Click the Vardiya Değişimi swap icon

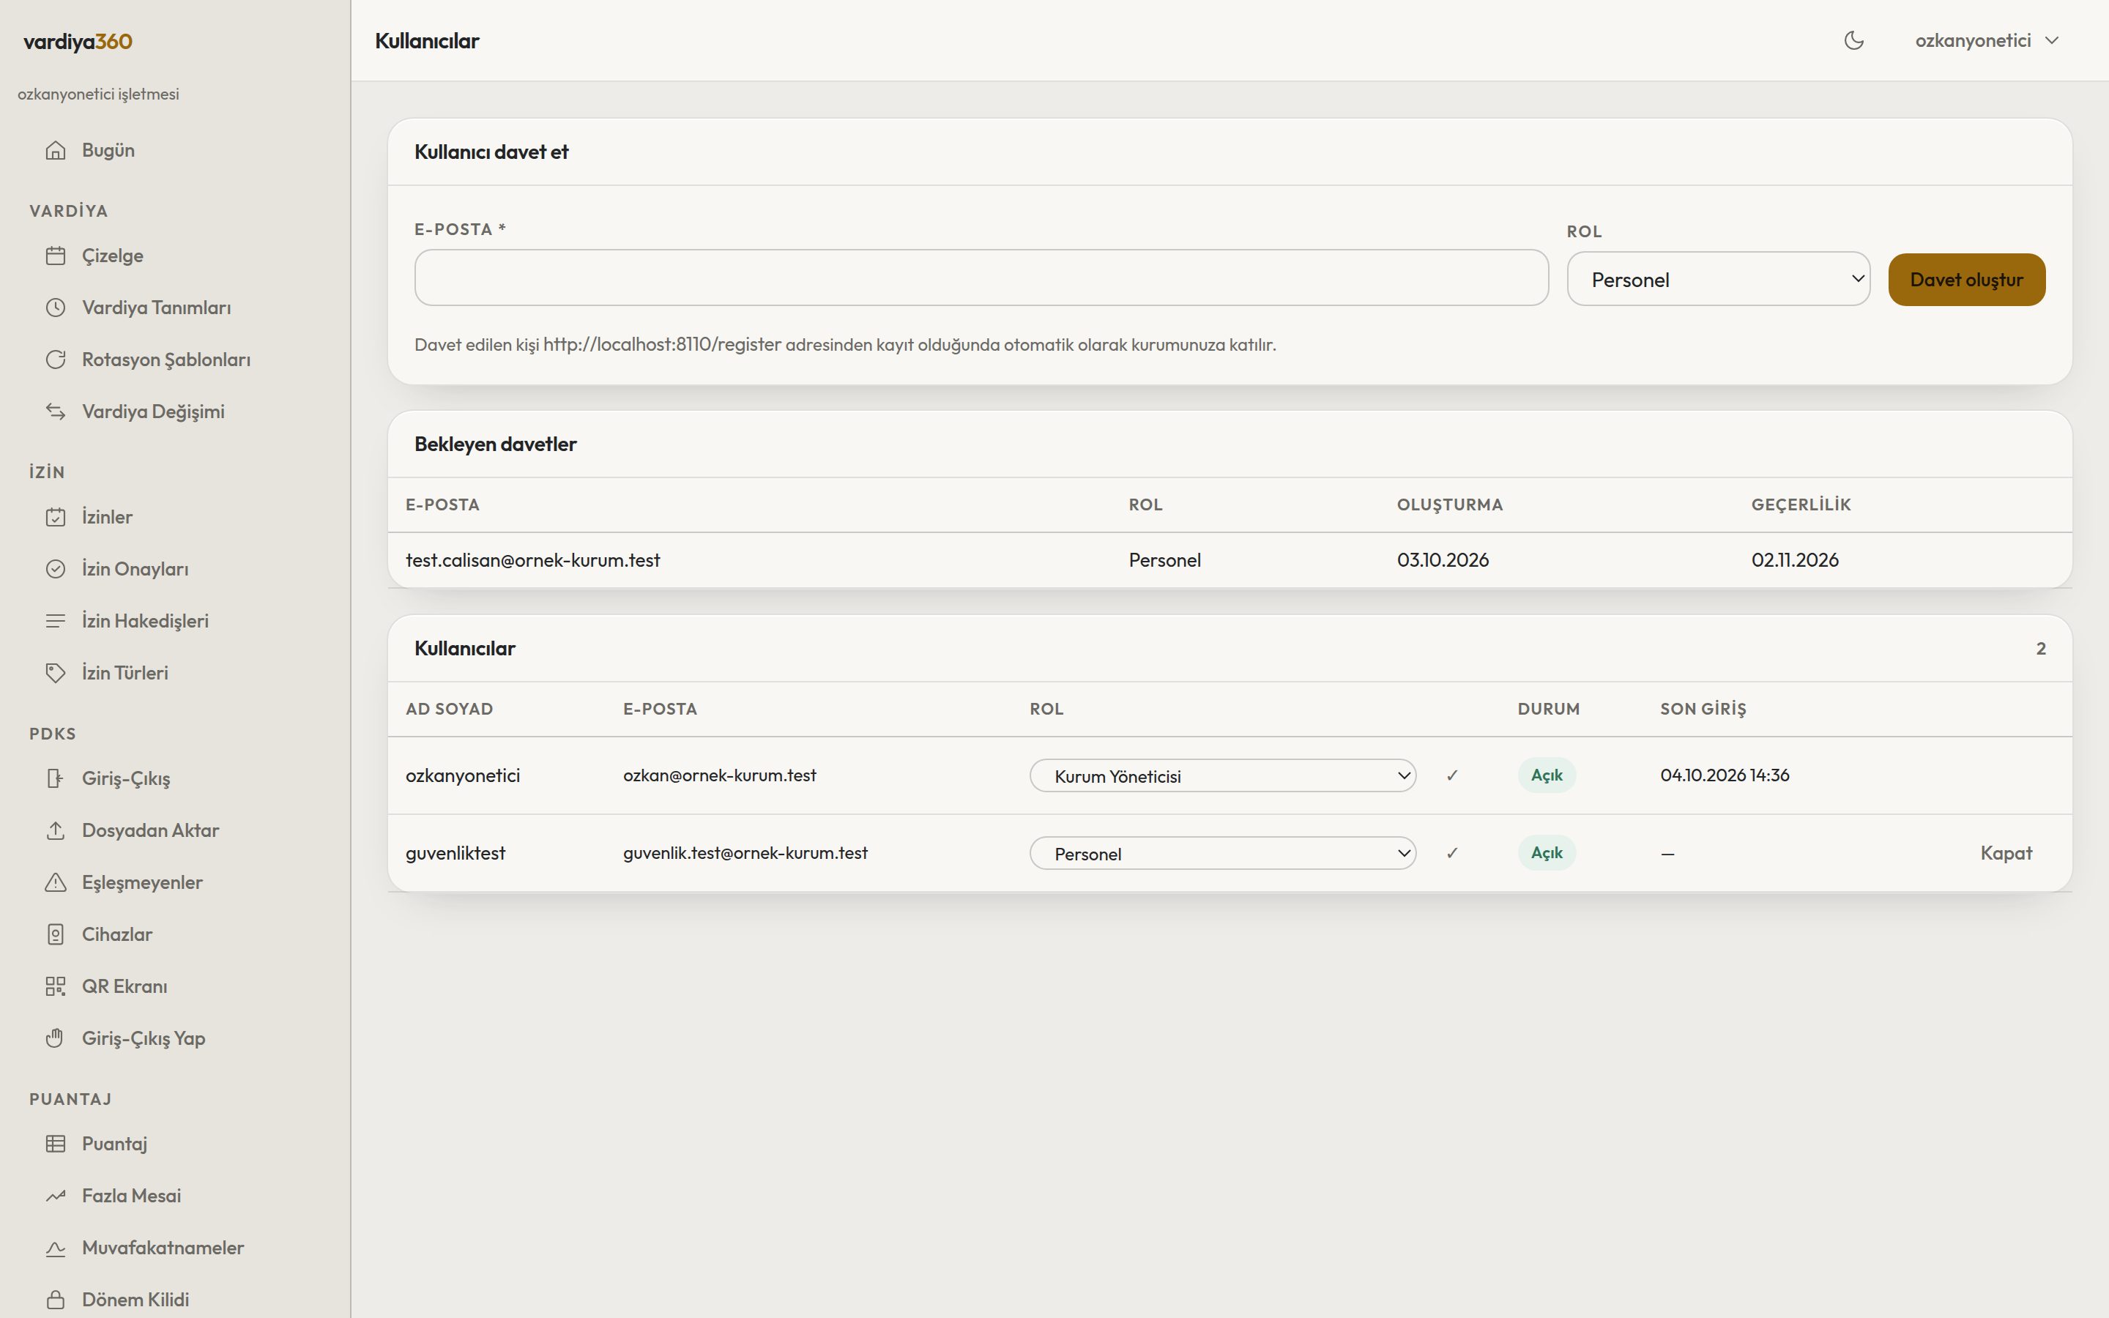tap(56, 412)
